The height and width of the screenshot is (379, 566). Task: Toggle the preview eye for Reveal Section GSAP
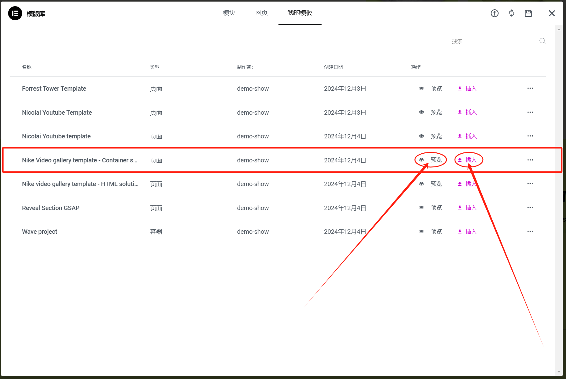[x=421, y=207]
